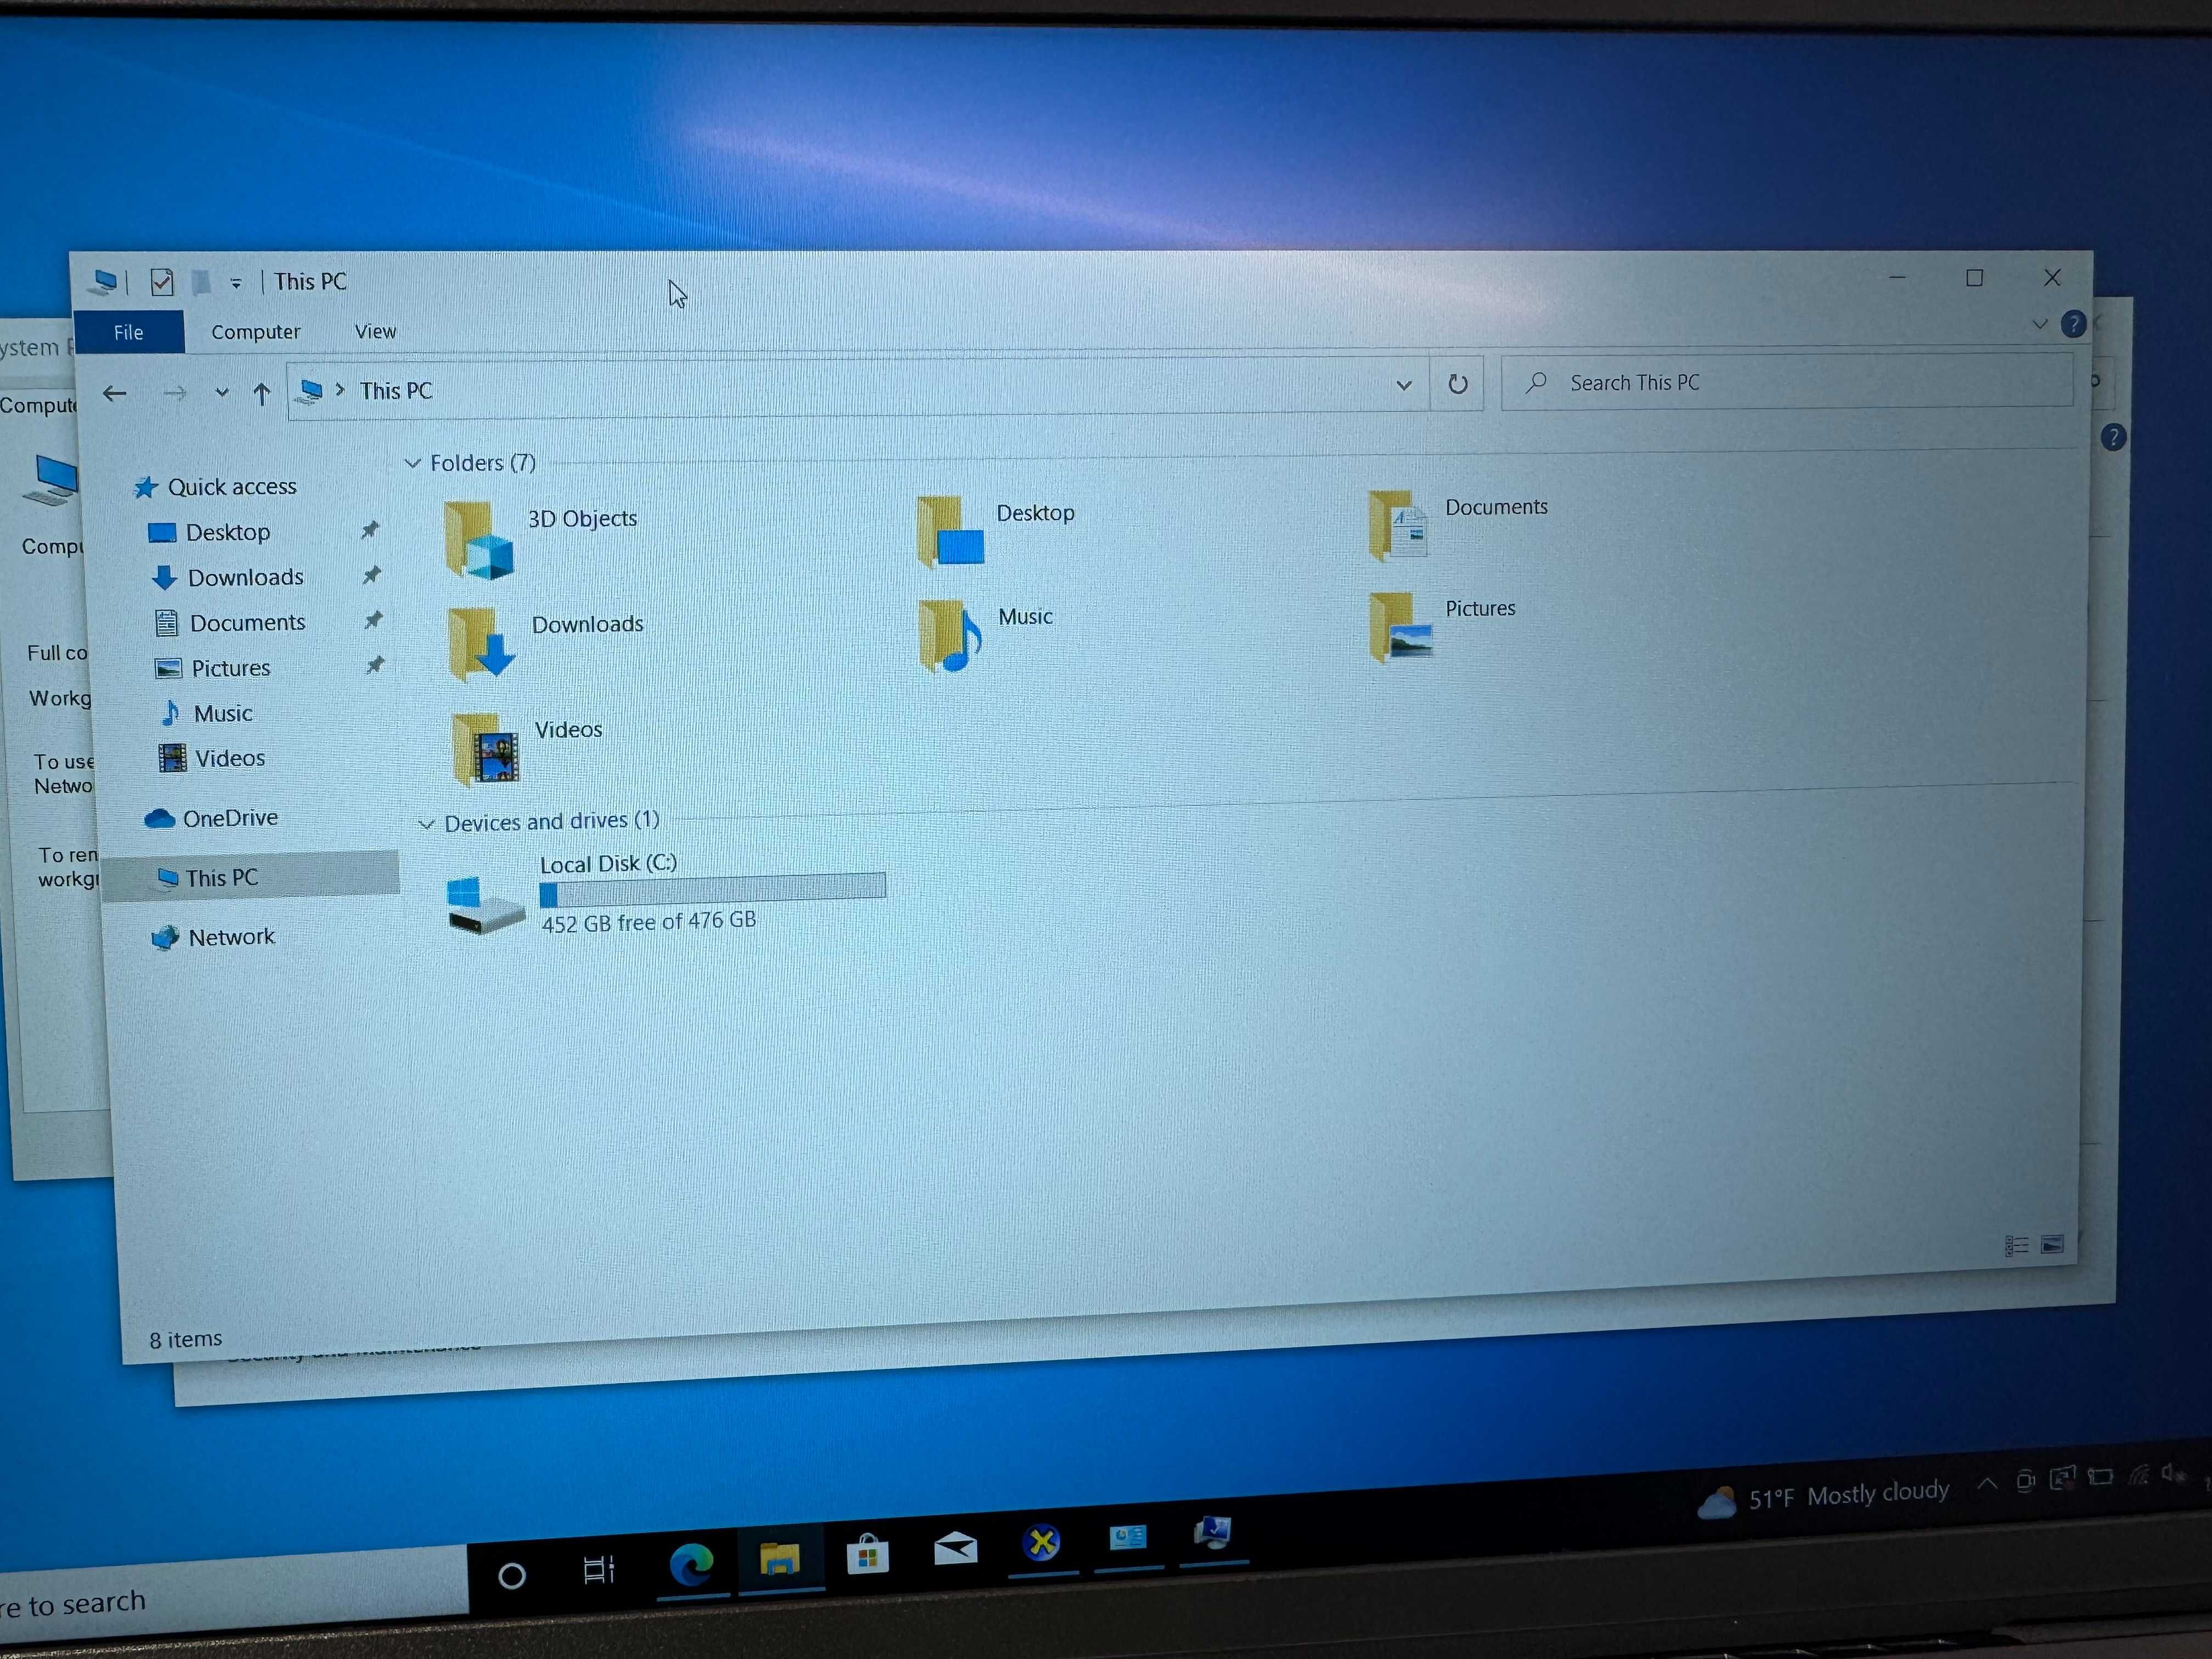2212x1659 pixels.
Task: Switch to Large icons view at bottom right
Action: (2052, 1244)
